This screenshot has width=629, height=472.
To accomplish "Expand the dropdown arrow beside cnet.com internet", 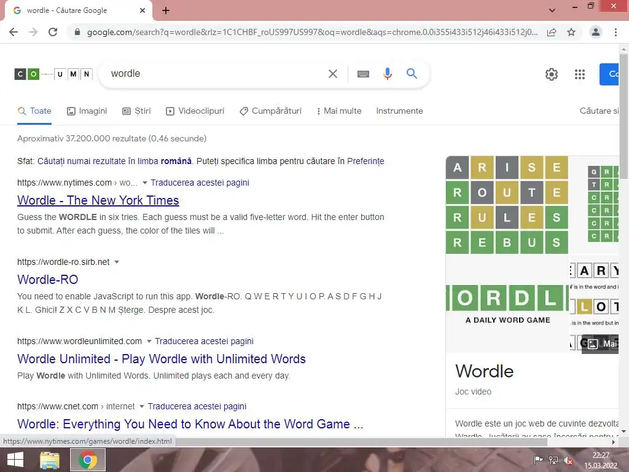I will coord(142,407).
